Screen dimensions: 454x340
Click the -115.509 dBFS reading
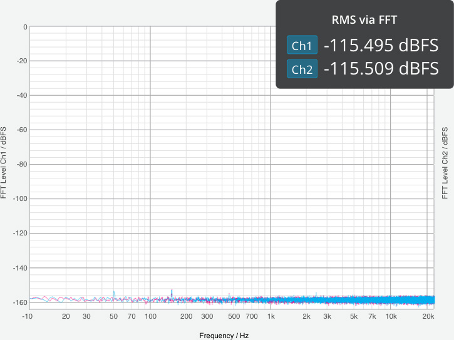click(380, 69)
